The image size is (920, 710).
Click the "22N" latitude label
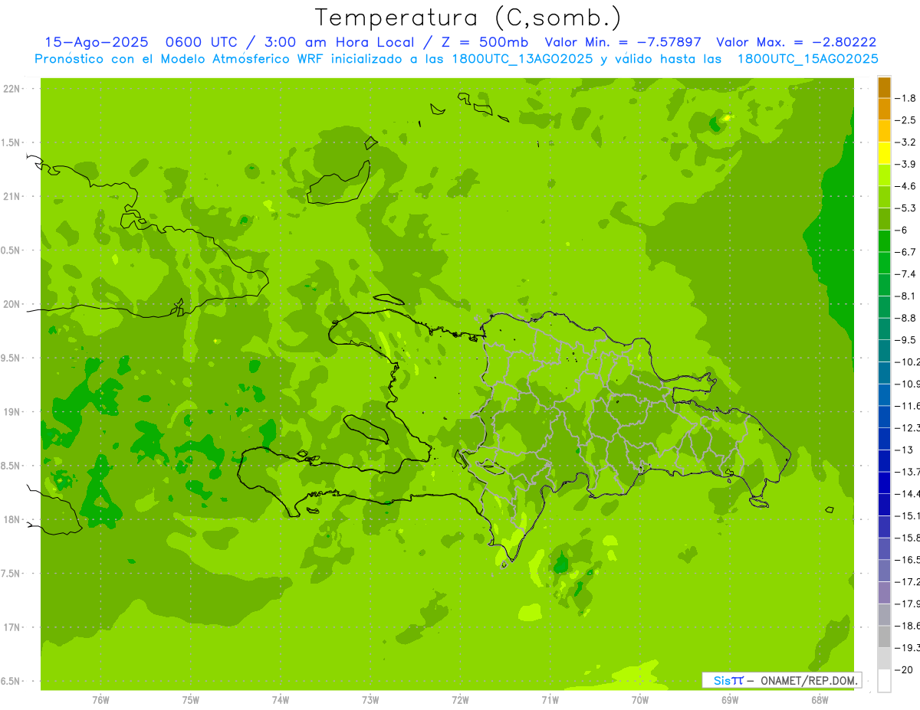(11, 89)
